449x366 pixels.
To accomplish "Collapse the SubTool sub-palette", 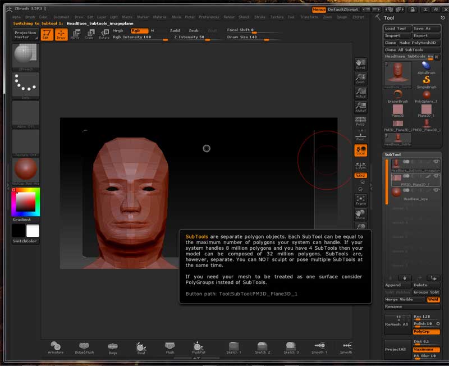I will [x=392, y=154].
